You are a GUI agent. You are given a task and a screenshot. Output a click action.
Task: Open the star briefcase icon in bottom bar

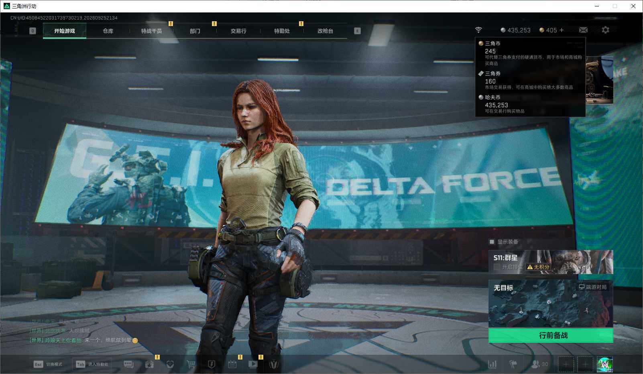149,364
